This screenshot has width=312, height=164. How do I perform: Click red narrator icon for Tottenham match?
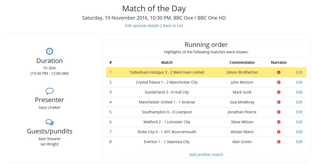[x=279, y=72]
